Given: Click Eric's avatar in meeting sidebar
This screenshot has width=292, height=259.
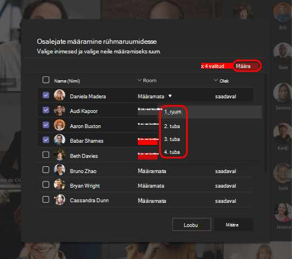Looking at the screenshot, I should pos(283,13).
